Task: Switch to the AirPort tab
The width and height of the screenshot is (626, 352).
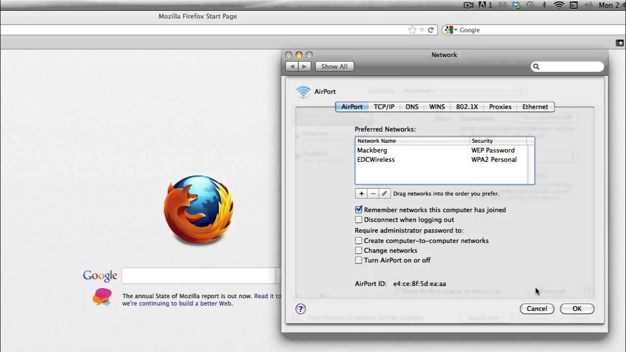Action: point(352,107)
